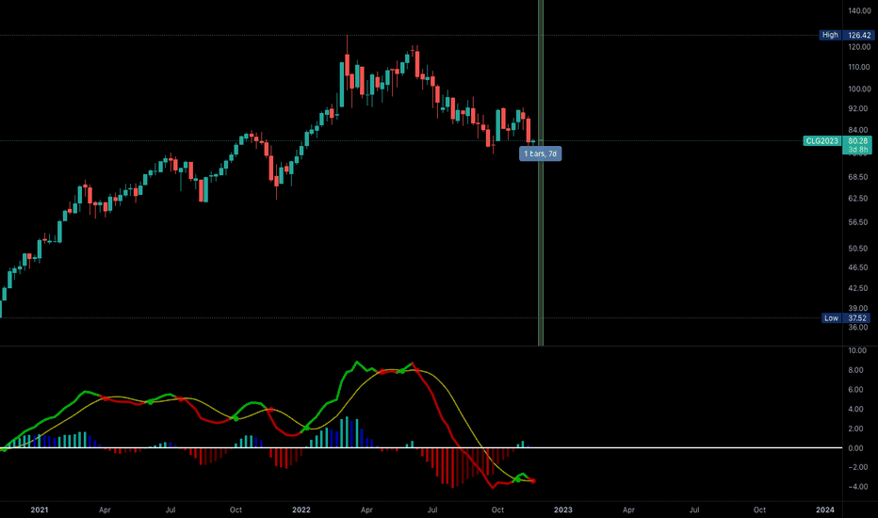Click the 6.00 indicator scale label
The image size is (878, 518).
pyautogui.click(x=855, y=390)
